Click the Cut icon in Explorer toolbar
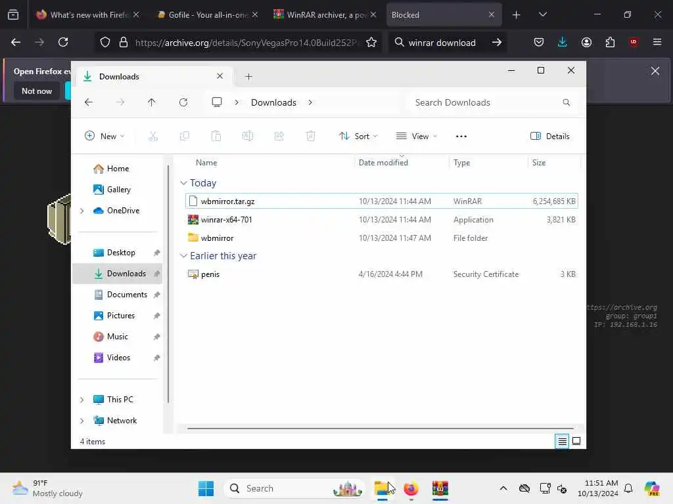Viewport: 673px width, 504px height. [x=153, y=136]
